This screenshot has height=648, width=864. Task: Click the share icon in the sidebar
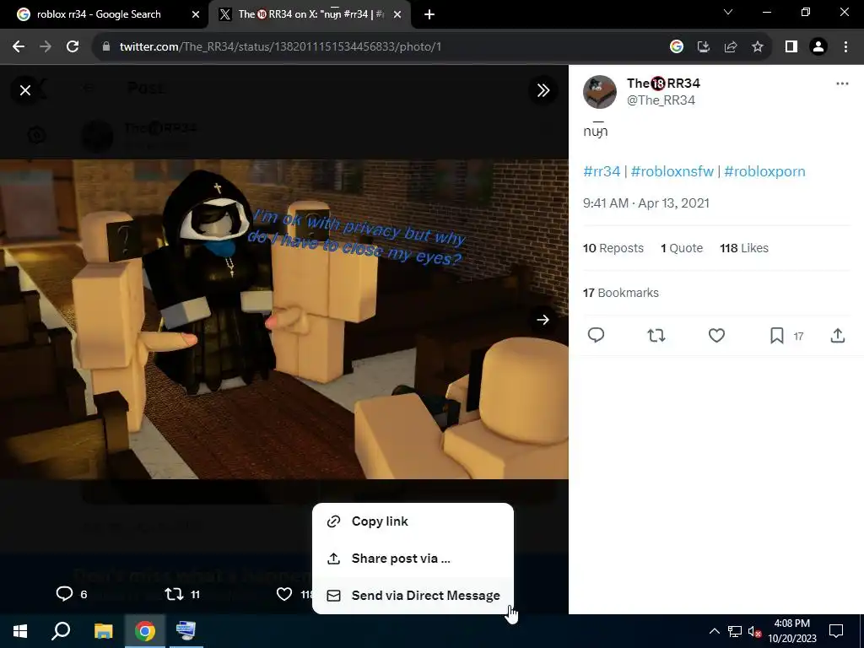coord(838,335)
